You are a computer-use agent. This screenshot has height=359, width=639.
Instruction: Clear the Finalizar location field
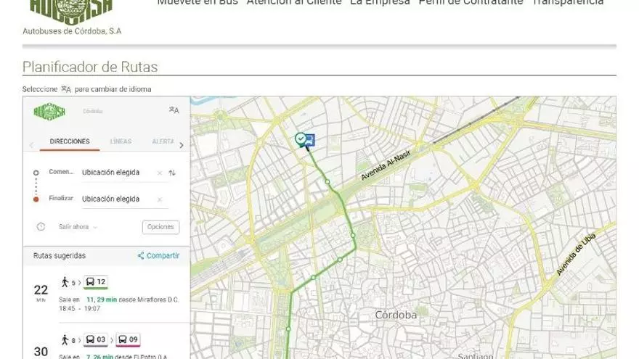[x=159, y=199]
